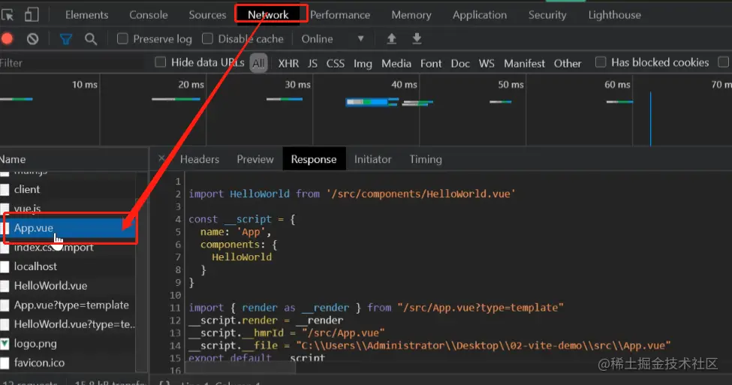Select the favicon.ico request row

68,362
